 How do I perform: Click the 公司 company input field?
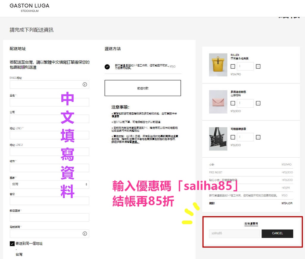click(x=49, y=119)
